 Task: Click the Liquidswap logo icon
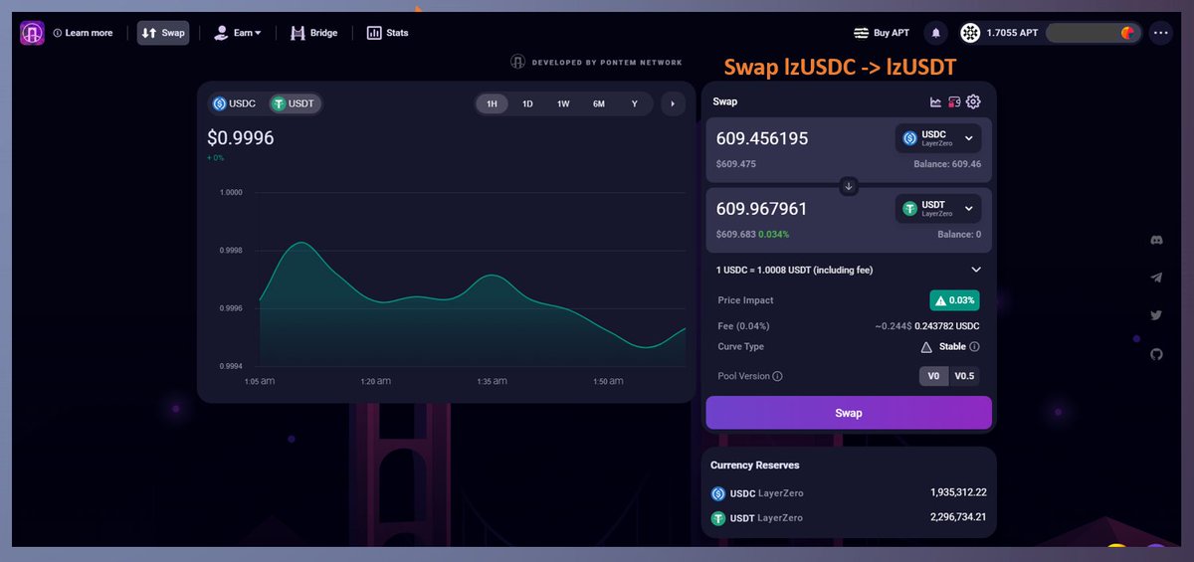click(32, 33)
